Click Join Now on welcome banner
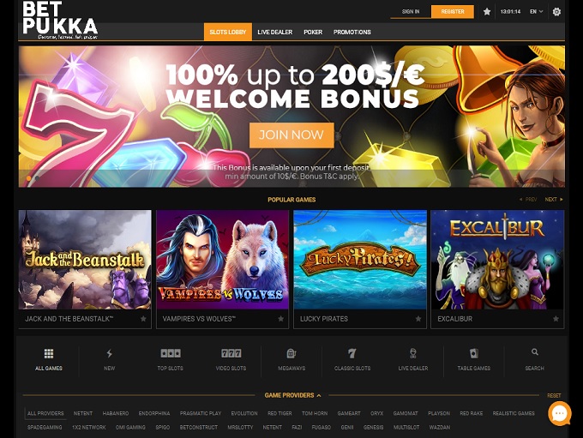 click(291, 135)
